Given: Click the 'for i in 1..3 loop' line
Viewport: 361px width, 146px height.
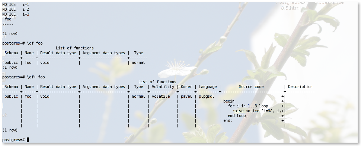Looking at the screenshot, I should [248, 106].
